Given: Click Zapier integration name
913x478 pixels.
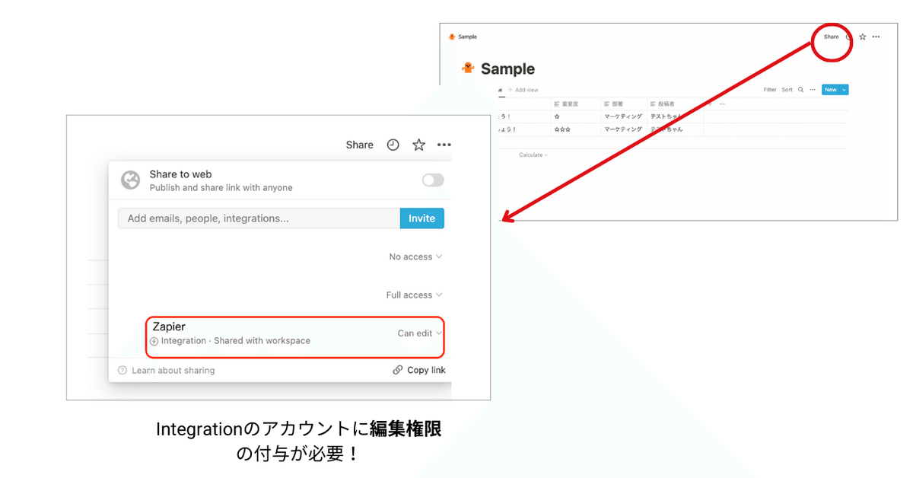Looking at the screenshot, I should 169,327.
